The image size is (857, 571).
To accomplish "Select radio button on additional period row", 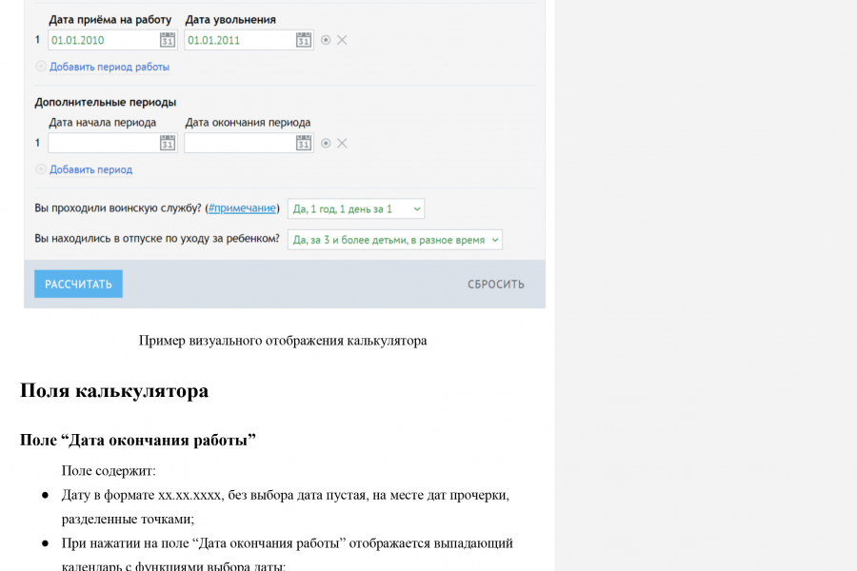I will pyautogui.click(x=326, y=143).
